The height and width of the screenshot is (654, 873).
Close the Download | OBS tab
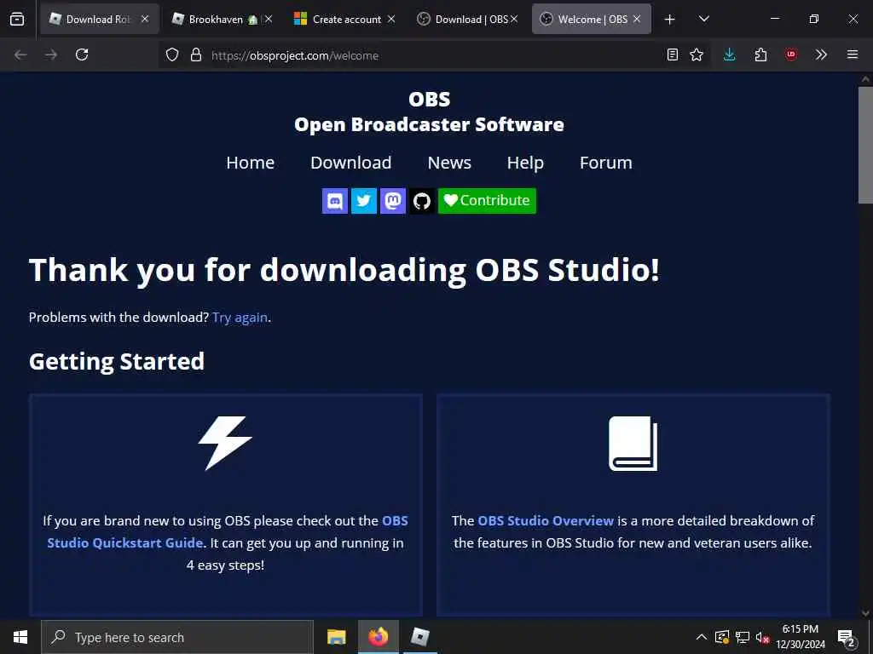click(514, 19)
